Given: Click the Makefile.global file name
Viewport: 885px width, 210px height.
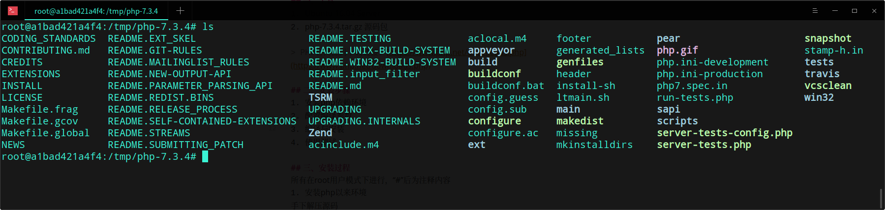Looking at the screenshot, I should click(x=45, y=133).
